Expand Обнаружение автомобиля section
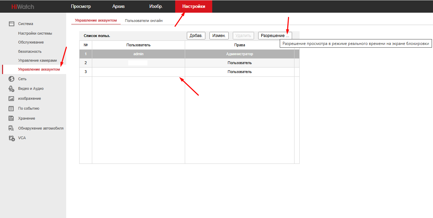This screenshot has width=433, height=218. 41,128
